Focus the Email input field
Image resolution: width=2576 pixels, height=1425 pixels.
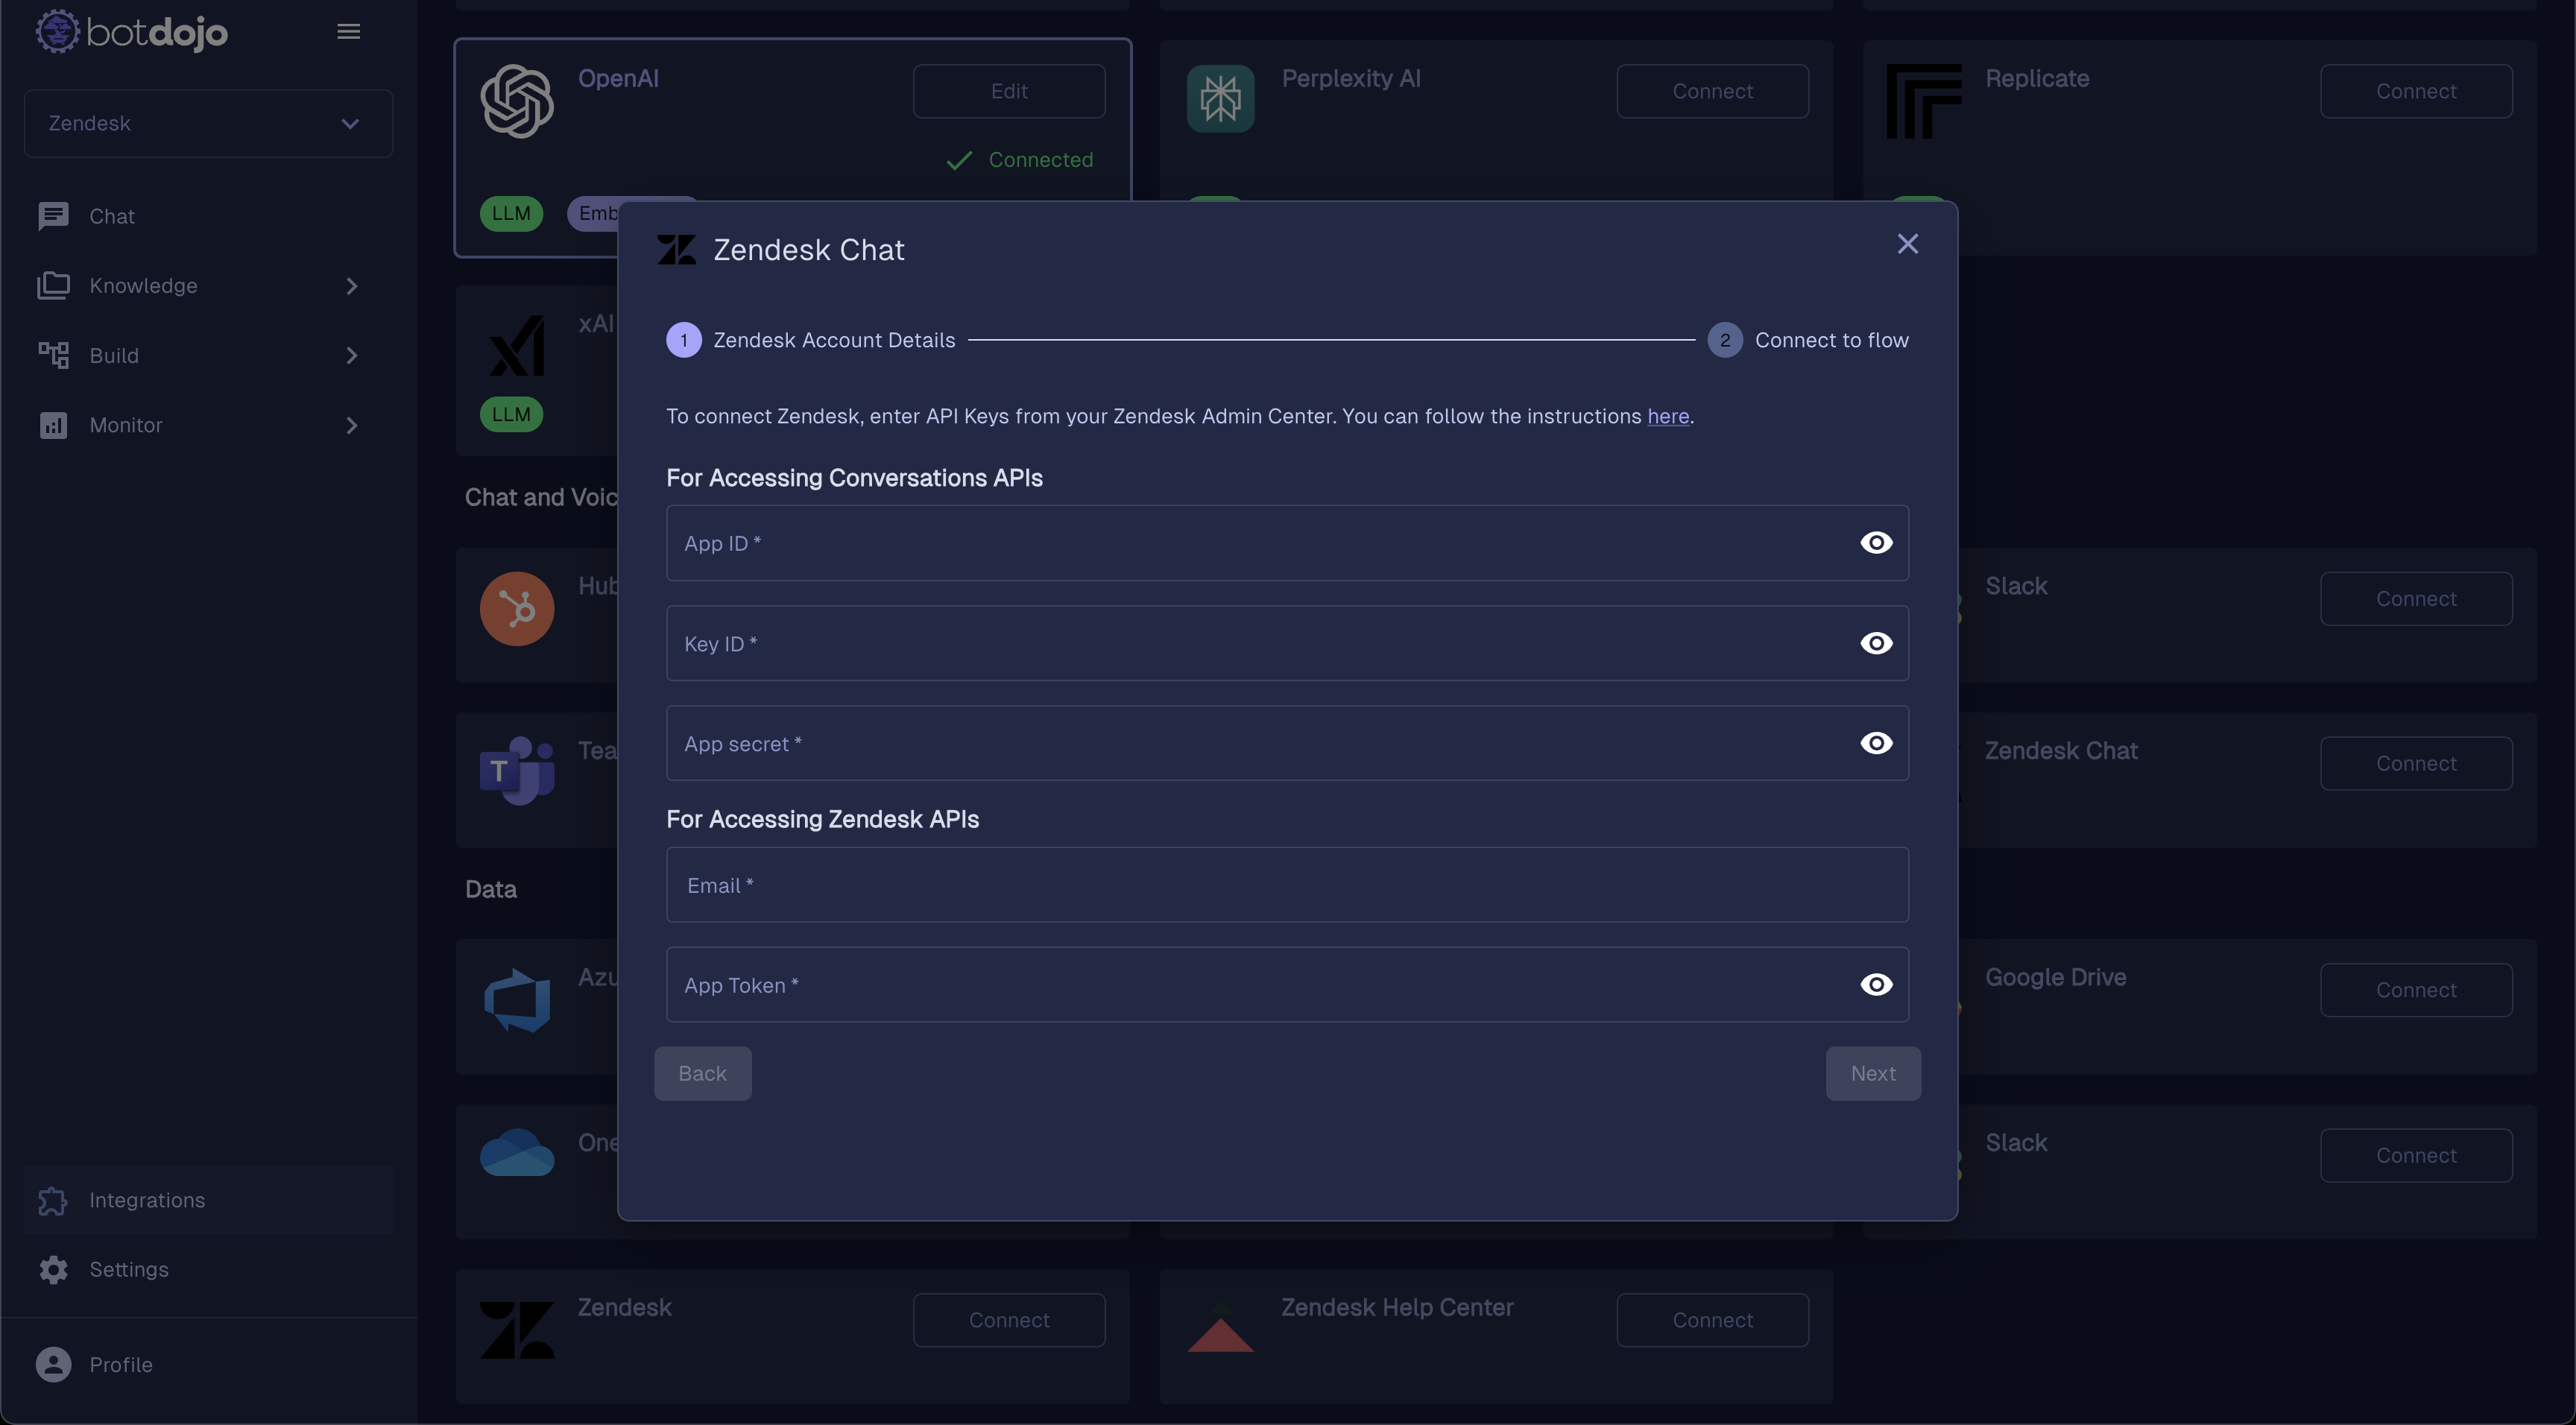[x=1287, y=885]
